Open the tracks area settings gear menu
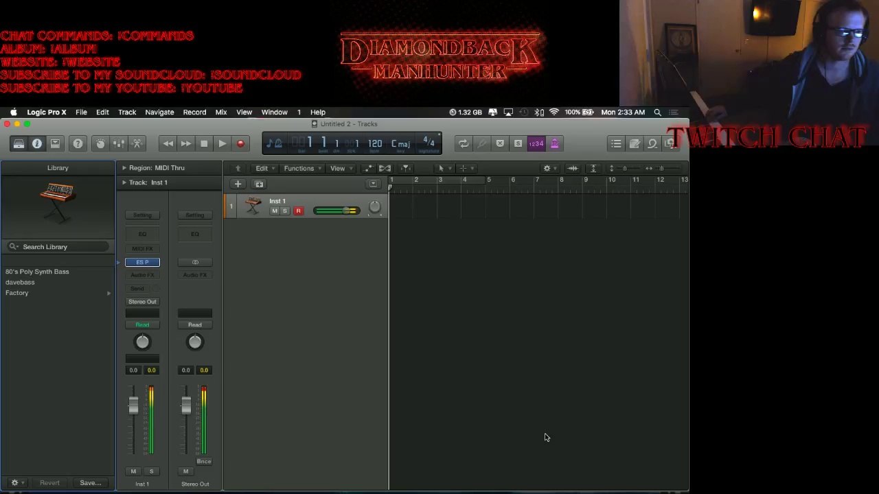 549,168
